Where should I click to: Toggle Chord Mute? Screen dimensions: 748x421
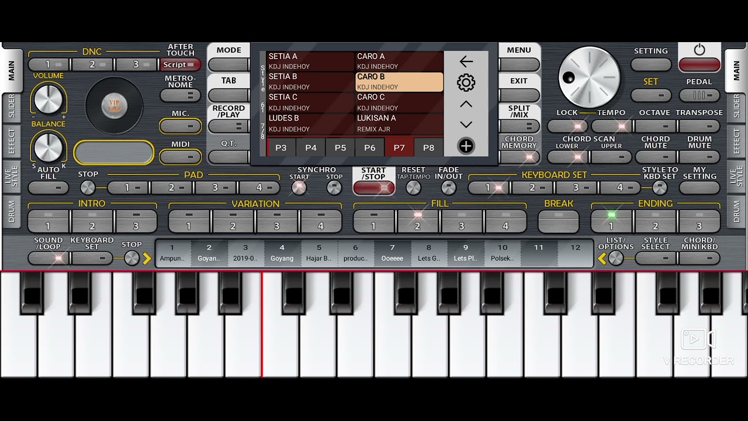point(655,157)
